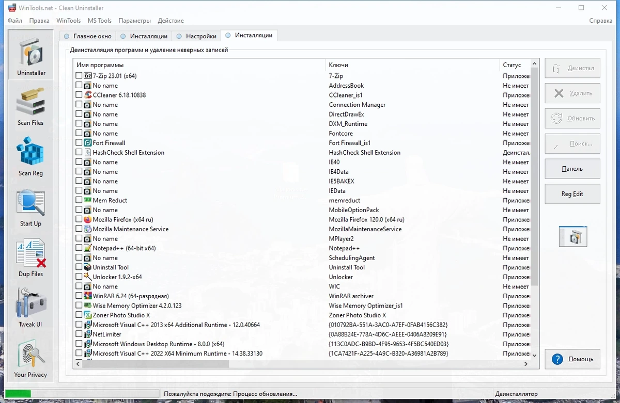Click the Панель button
The image size is (620, 403).
572,169
